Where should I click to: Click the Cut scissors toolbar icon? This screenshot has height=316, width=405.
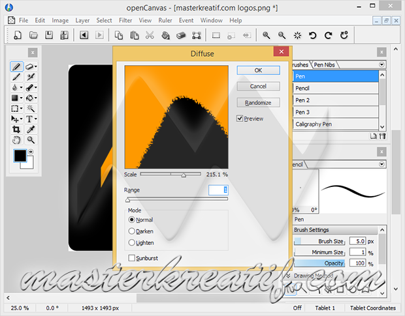(150, 35)
